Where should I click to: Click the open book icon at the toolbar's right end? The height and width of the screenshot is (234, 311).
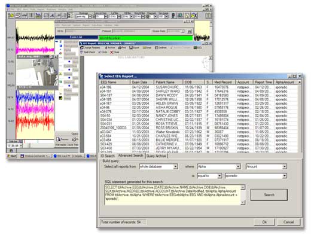(208, 16)
